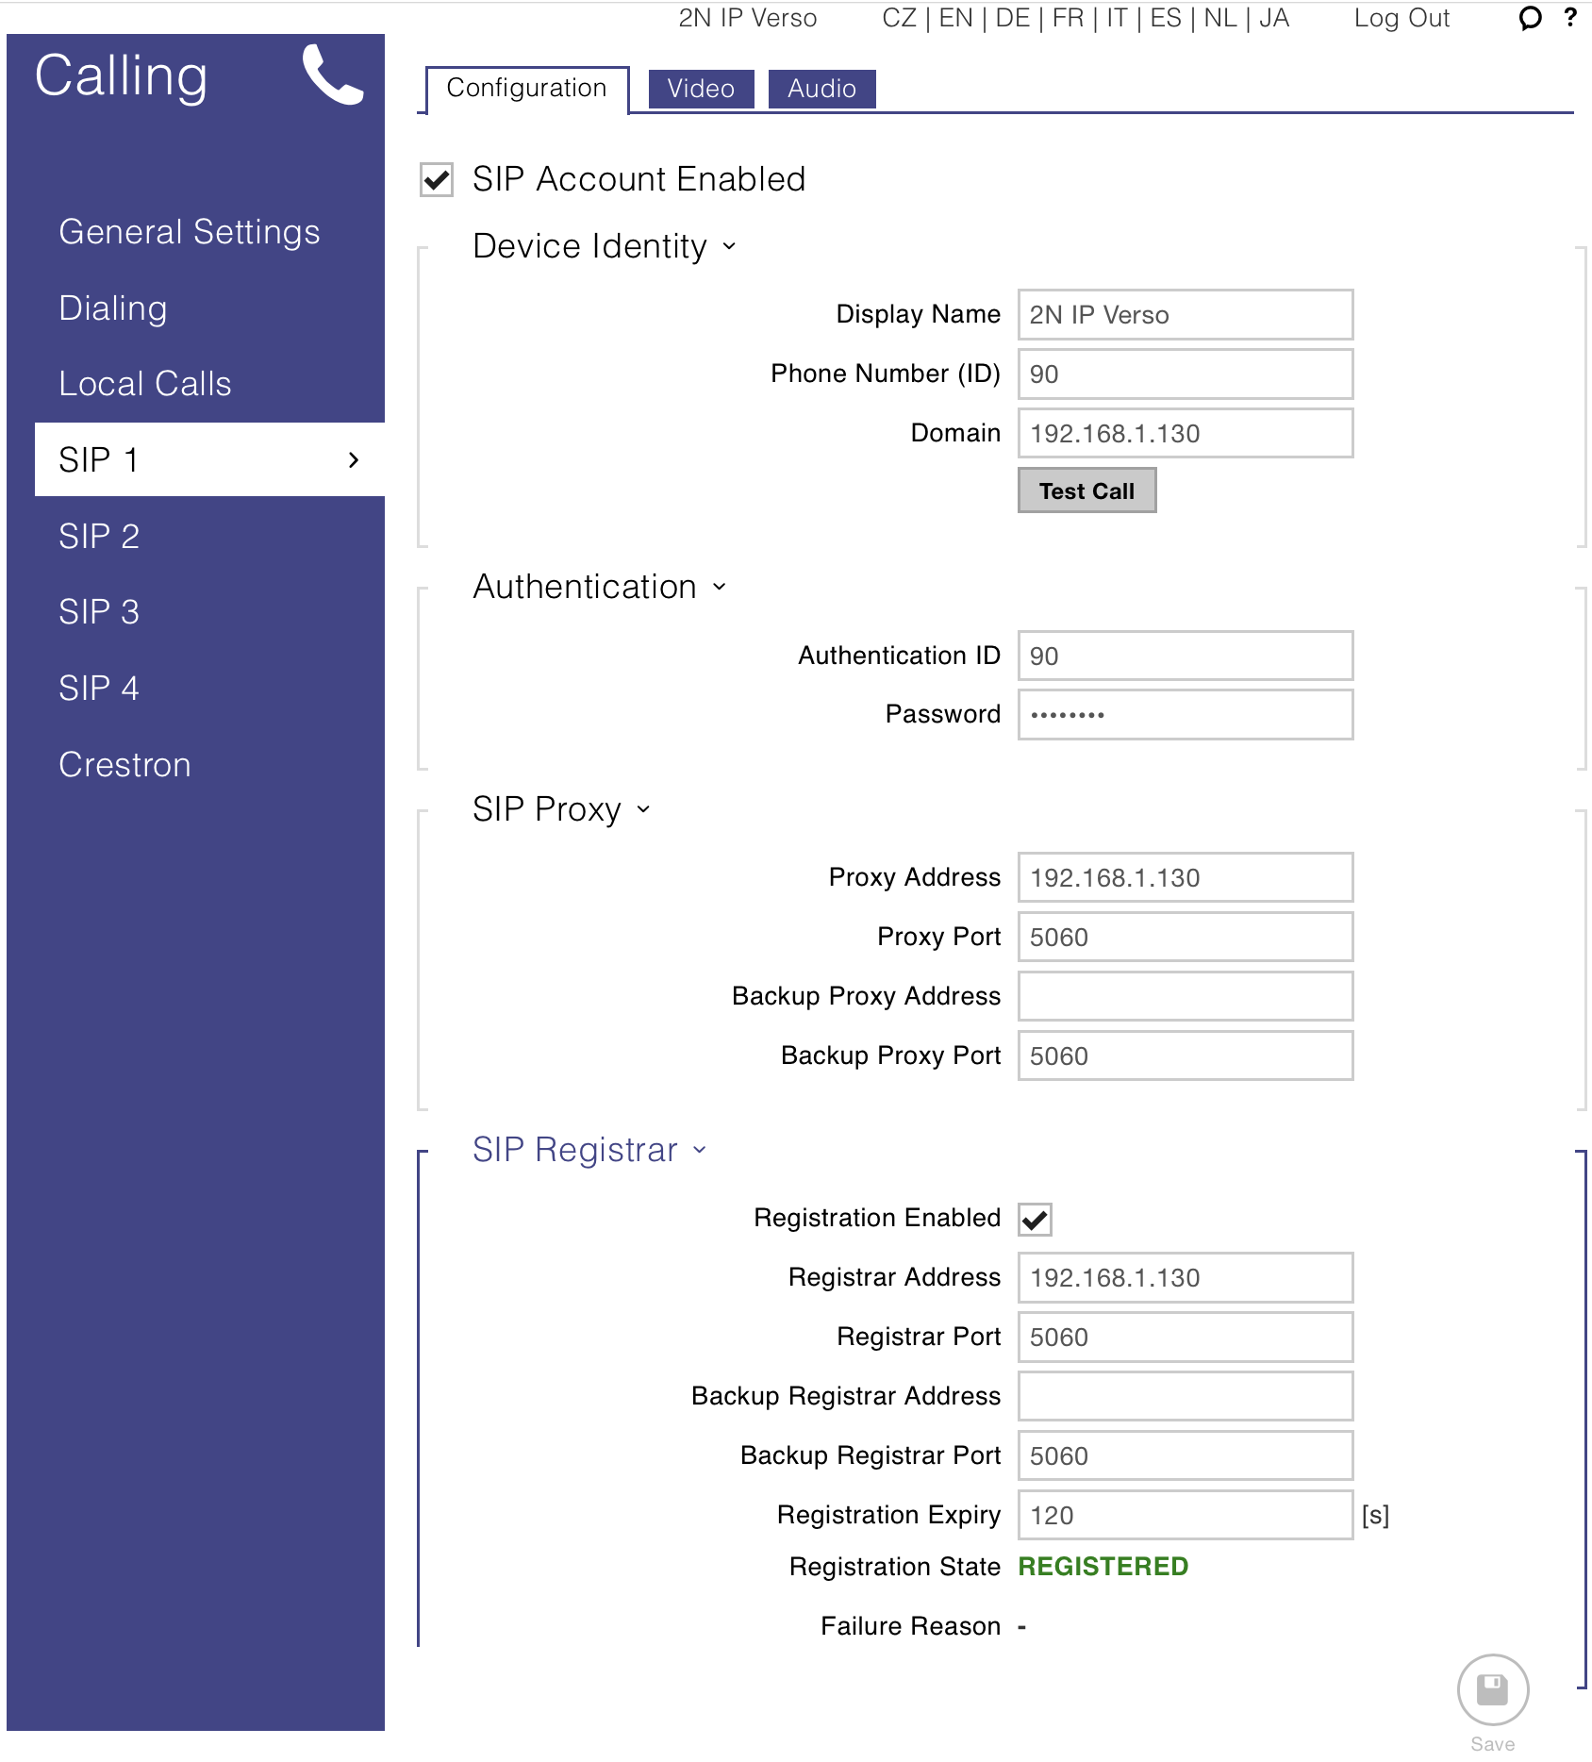Switch language to DE
Screen dimensions: 1592x1762
click(x=1012, y=18)
